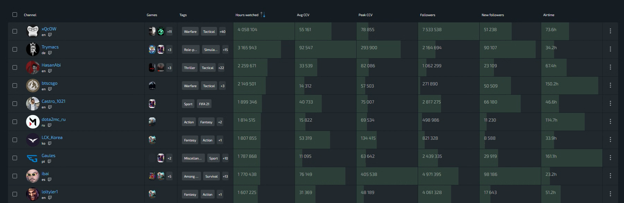The image size is (624, 203).
Task: Check the xQcOW row checkbox
Action: pyautogui.click(x=15, y=31)
